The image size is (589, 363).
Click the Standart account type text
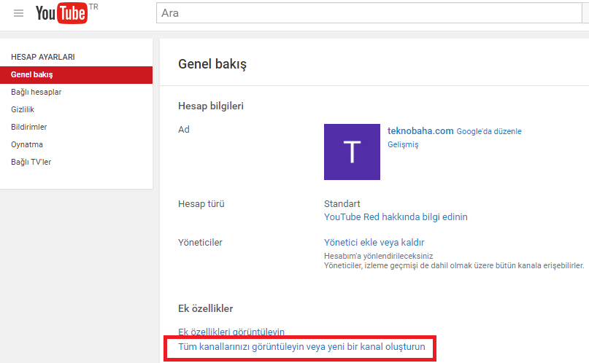coord(342,203)
